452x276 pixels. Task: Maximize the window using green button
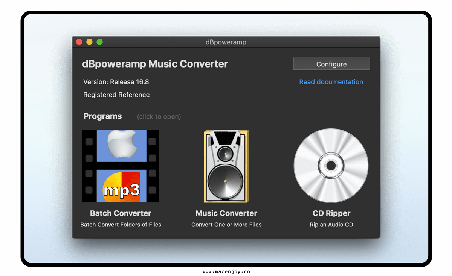tap(99, 42)
